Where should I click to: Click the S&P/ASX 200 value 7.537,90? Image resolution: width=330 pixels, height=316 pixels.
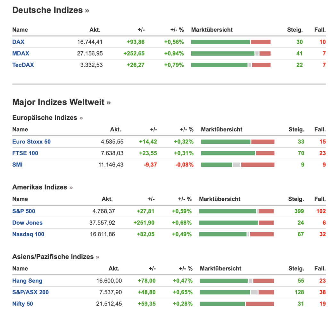click(111, 292)
